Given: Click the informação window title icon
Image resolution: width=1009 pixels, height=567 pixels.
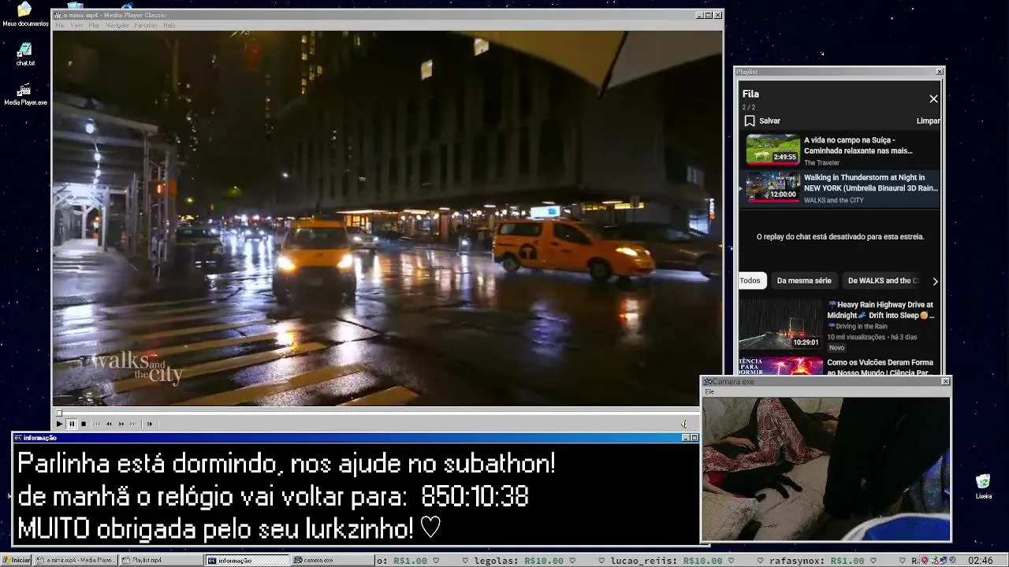Looking at the screenshot, I should tap(18, 438).
